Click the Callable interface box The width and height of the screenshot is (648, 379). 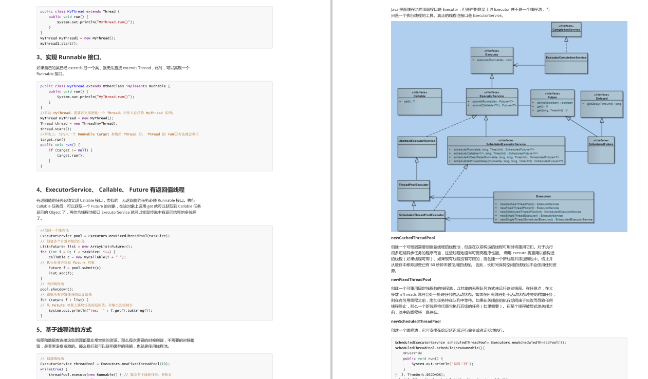(x=419, y=101)
